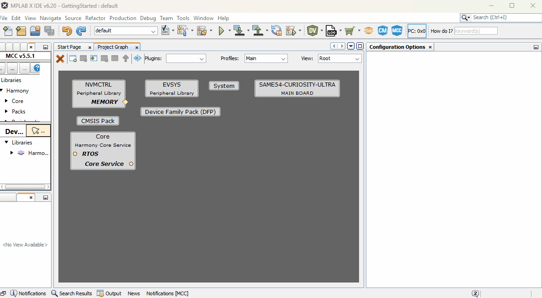The height and width of the screenshot is (298, 542).
Task: Select the NVMCTRL Peripheral Library block
Action: coord(99,93)
